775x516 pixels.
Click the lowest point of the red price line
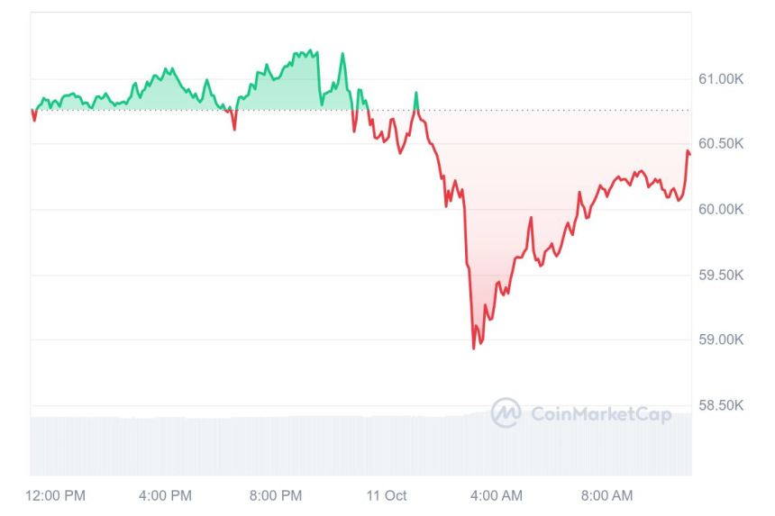point(474,348)
